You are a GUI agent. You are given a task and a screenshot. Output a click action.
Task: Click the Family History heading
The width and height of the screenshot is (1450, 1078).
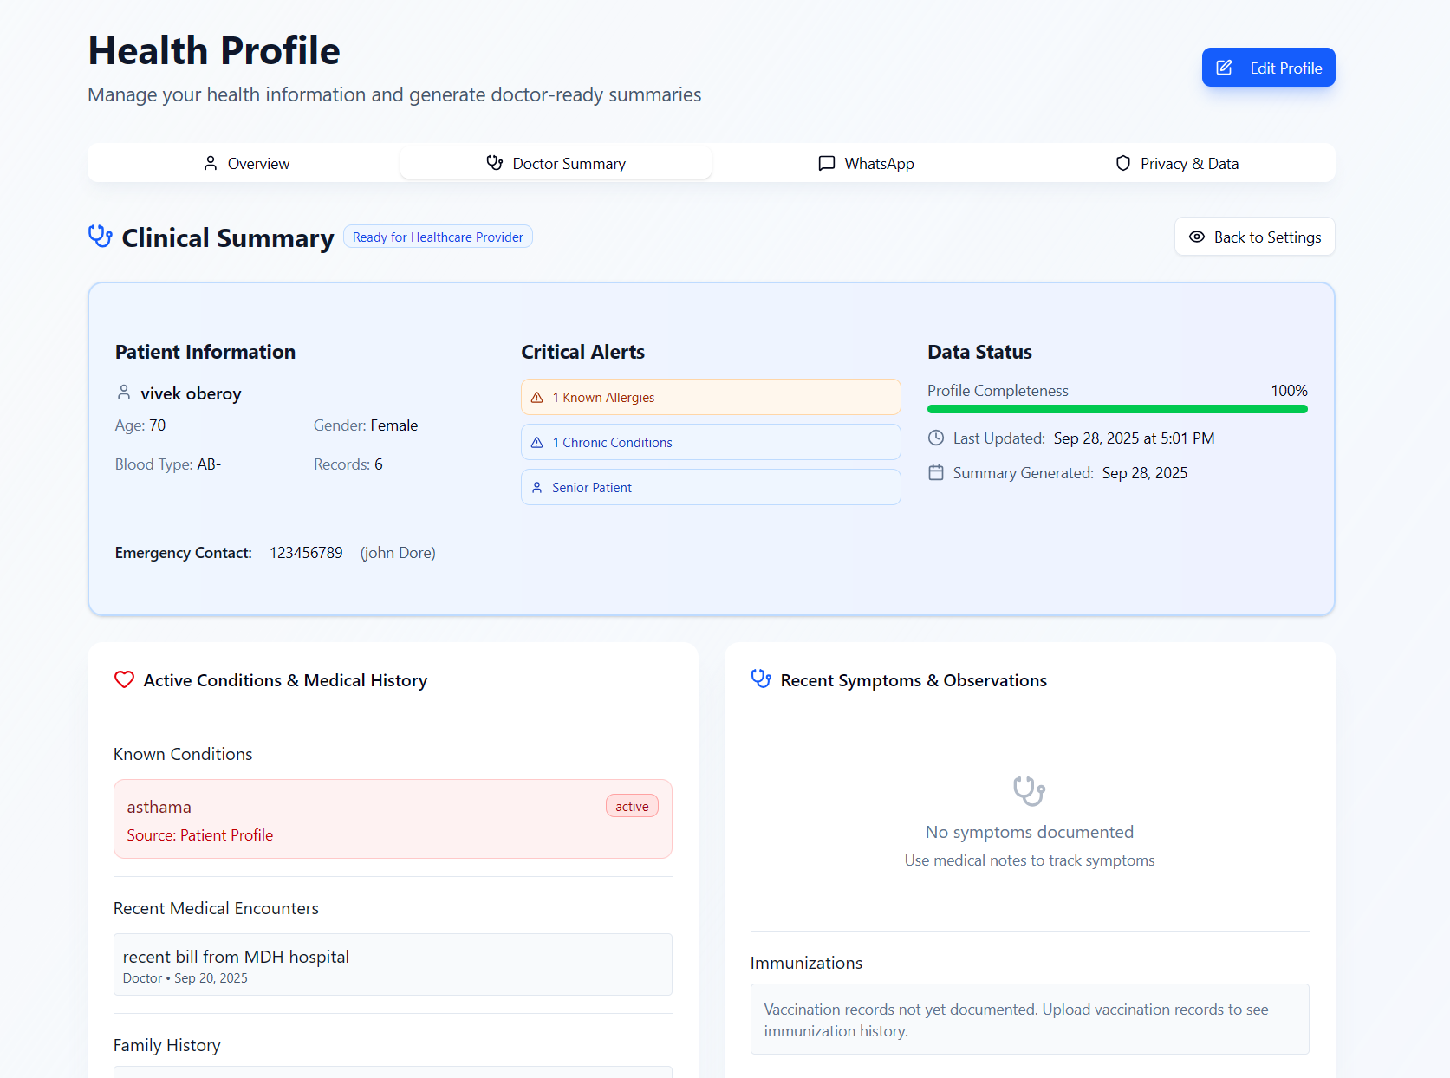coord(167,1045)
